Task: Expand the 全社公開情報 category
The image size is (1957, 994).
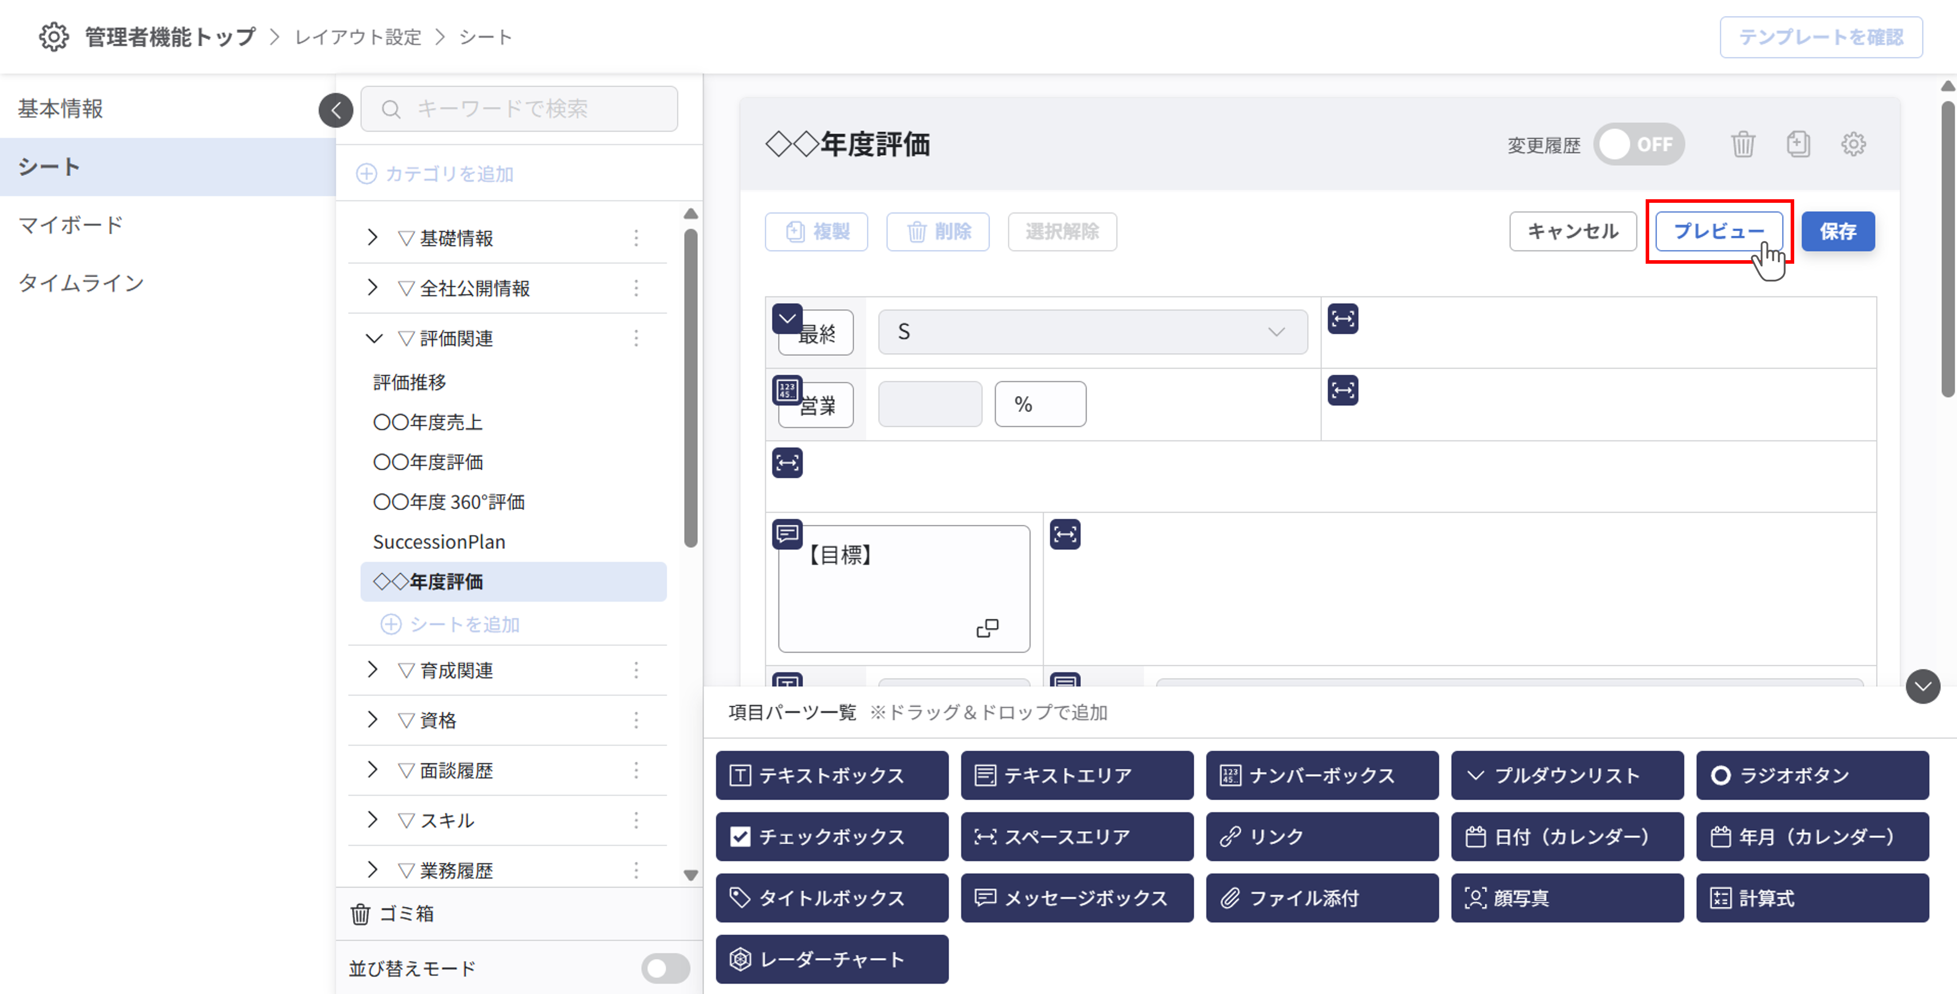Action: (x=372, y=288)
